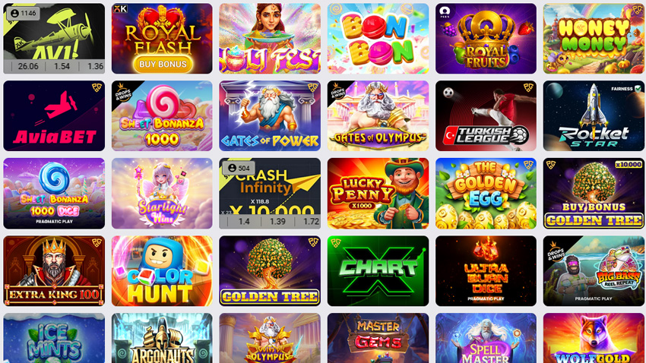The image size is (646, 363).
Task: Open Extra King 100 slot
Action: click(x=54, y=271)
